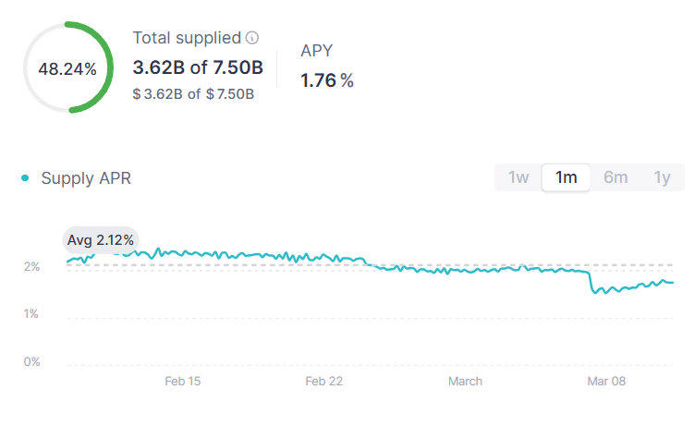Click the Supply APR legend label

point(86,178)
